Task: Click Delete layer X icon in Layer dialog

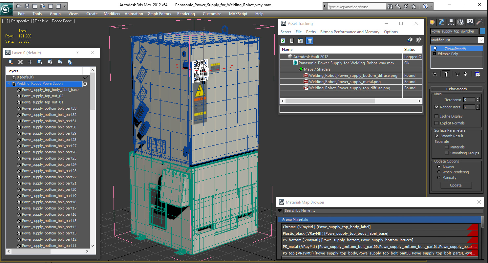Action: (x=20, y=62)
